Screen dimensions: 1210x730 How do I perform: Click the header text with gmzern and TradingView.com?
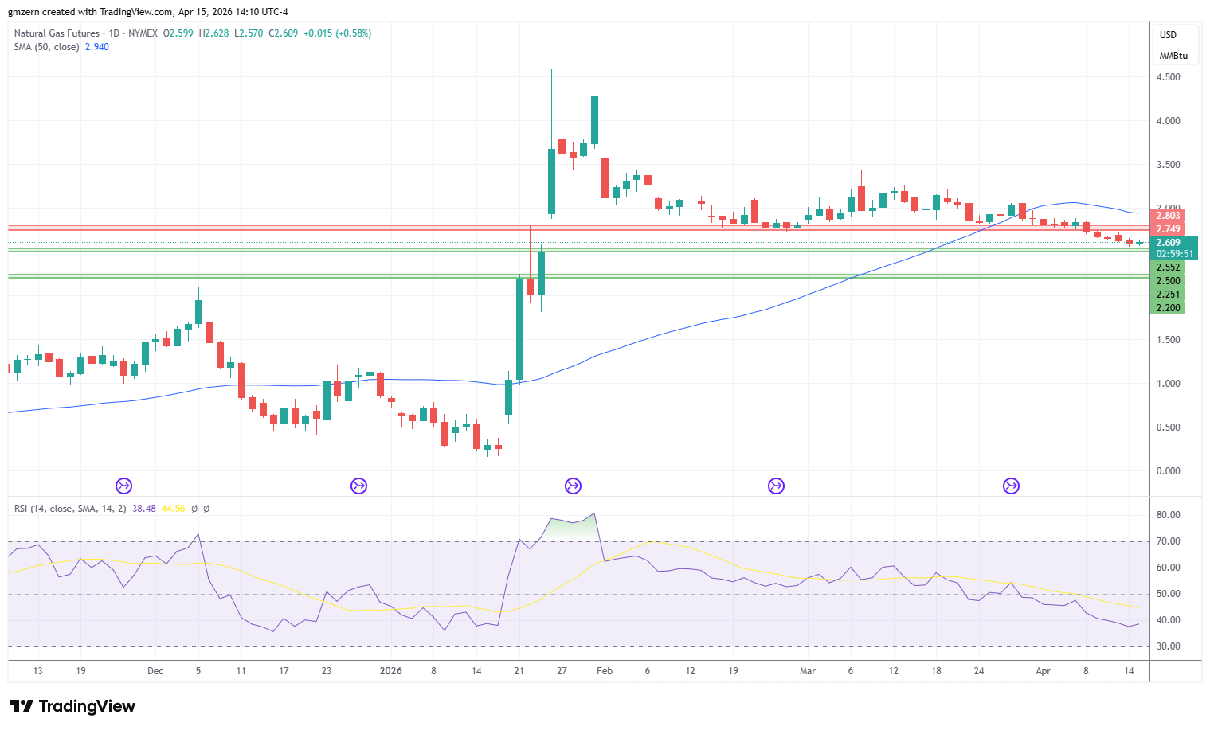[148, 12]
